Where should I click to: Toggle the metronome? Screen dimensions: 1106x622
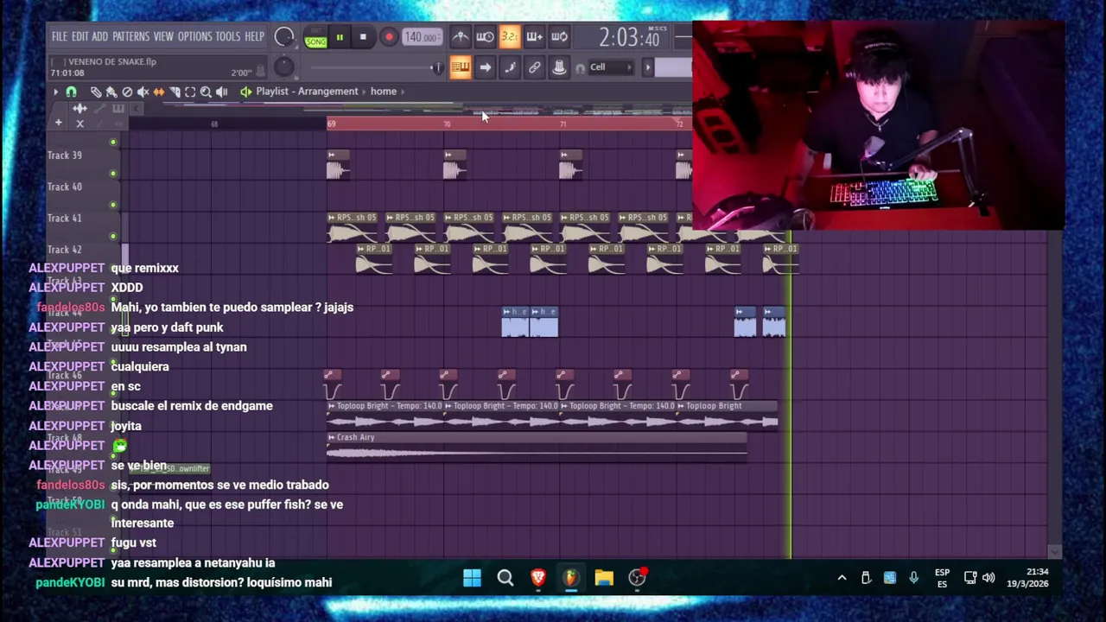point(461,37)
